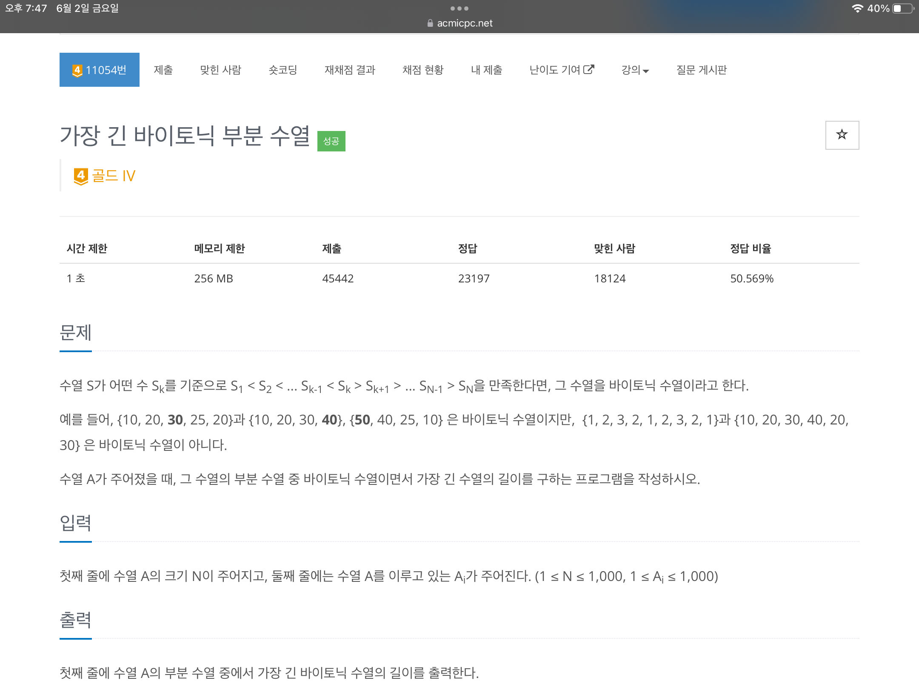Open the 맞힌 사람 list

point(221,70)
